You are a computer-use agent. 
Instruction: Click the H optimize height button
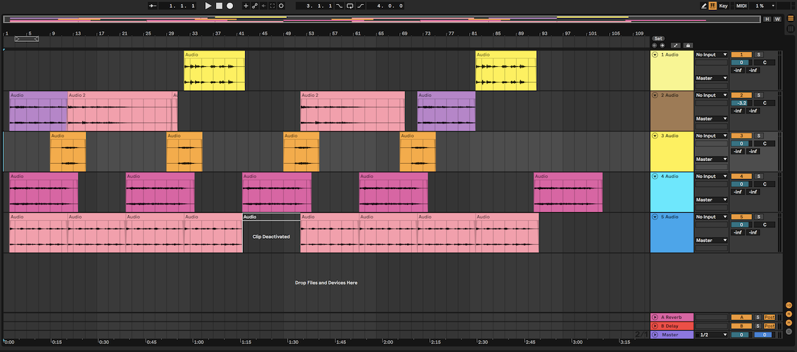tap(768, 19)
